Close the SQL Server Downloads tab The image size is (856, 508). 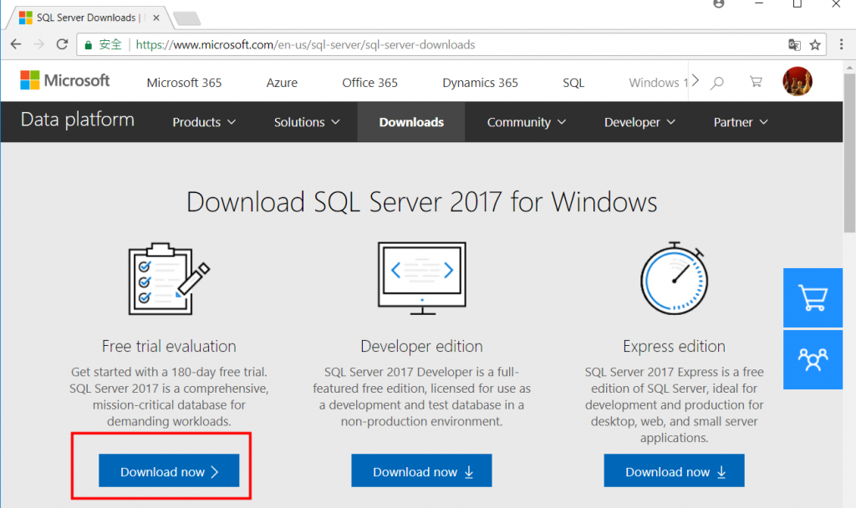(x=156, y=18)
